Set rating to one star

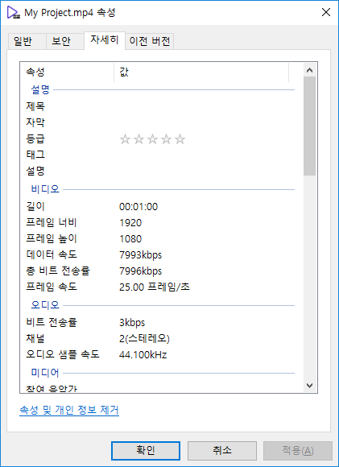[125, 139]
